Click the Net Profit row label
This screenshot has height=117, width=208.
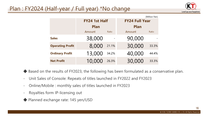(x=57, y=61)
